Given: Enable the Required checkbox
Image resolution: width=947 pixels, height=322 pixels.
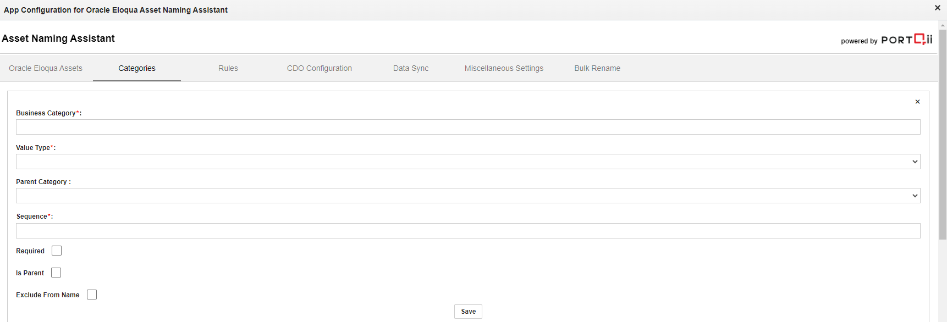Looking at the screenshot, I should click(x=57, y=251).
